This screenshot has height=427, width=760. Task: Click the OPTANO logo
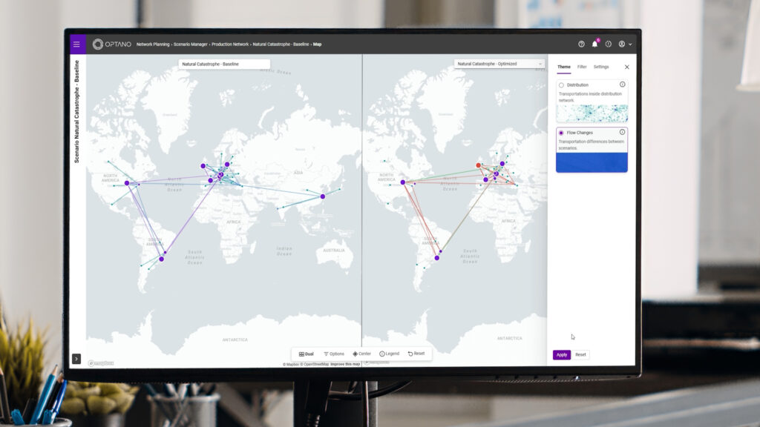[x=112, y=44]
